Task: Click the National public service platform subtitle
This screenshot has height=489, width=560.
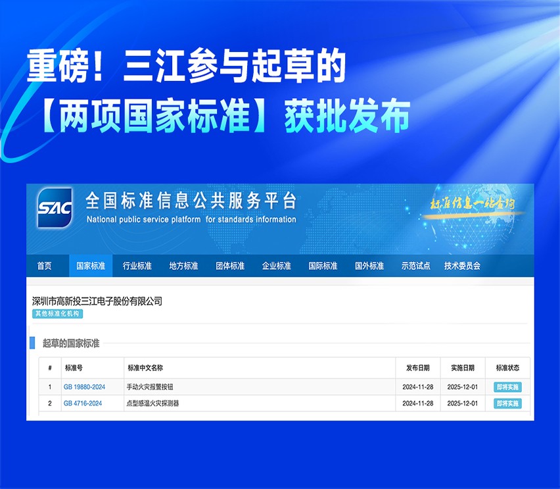Action: tap(191, 219)
